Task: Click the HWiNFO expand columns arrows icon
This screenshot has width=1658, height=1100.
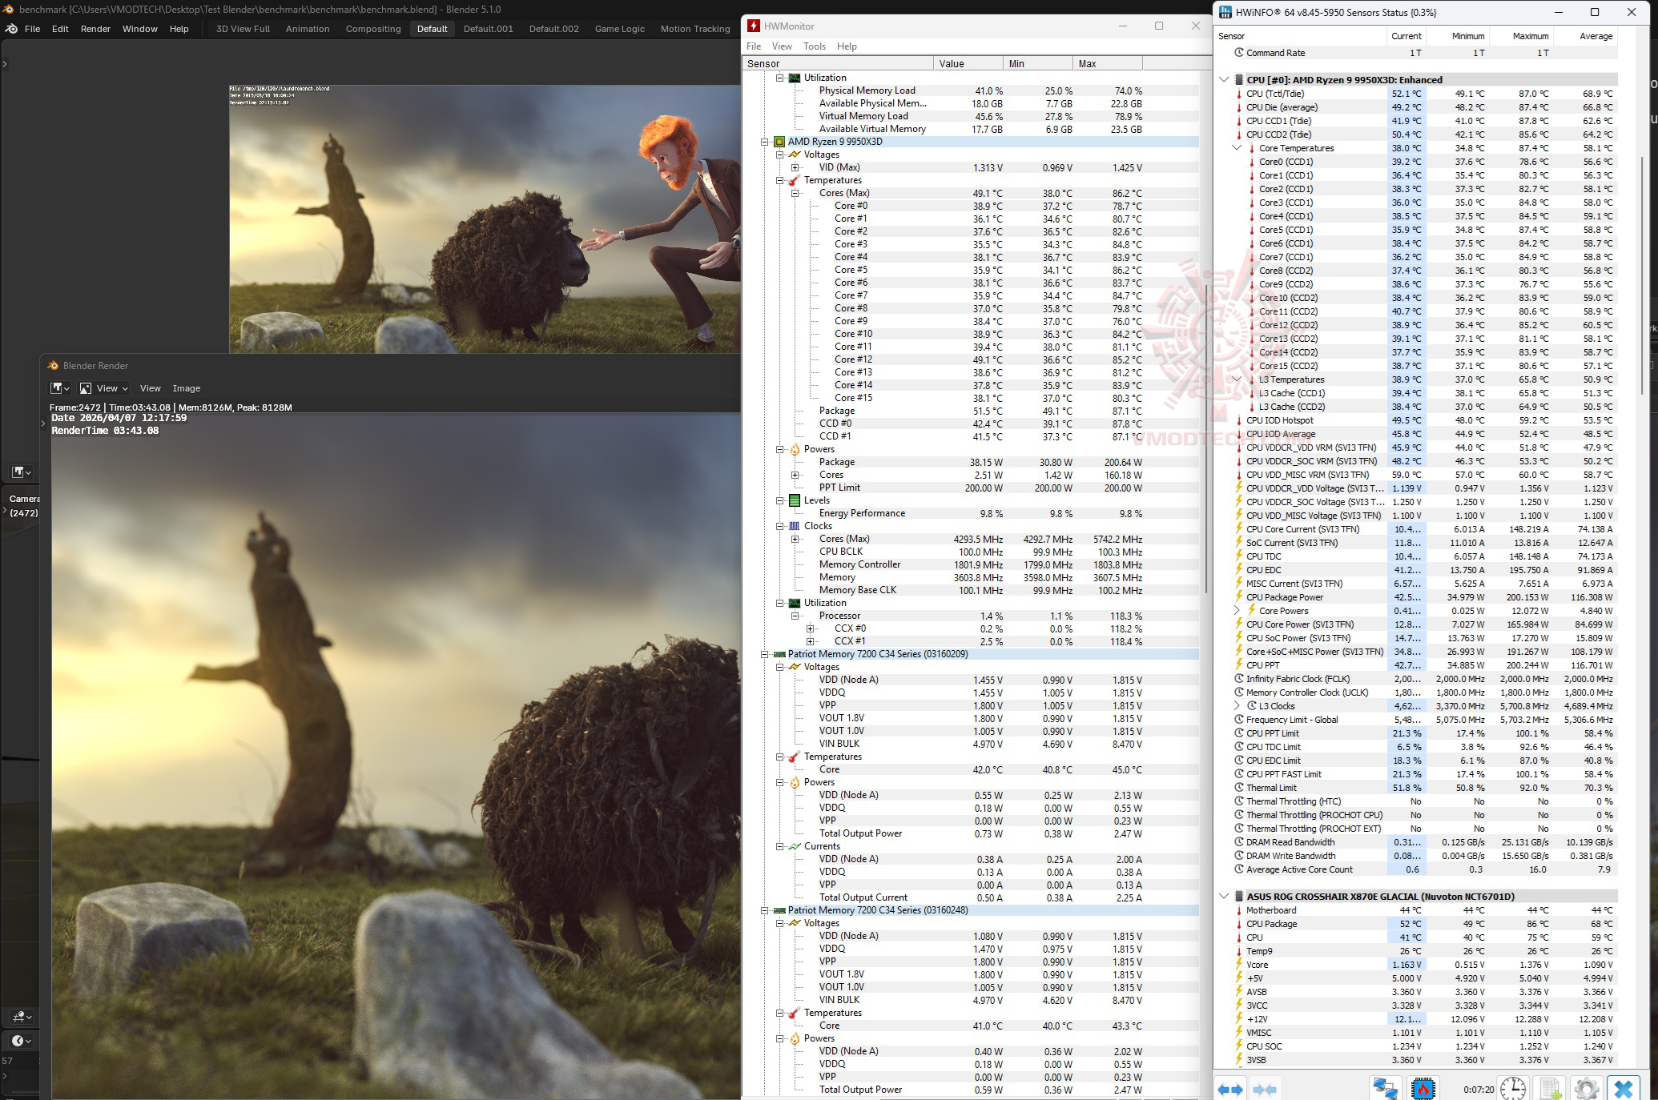Action: click(x=1230, y=1089)
